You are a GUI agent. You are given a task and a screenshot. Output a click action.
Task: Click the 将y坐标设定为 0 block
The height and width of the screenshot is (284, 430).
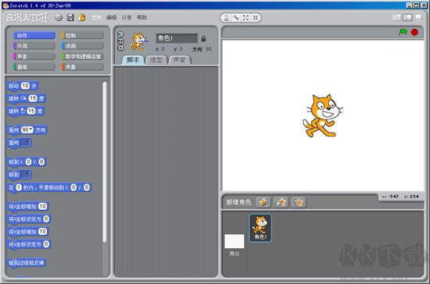[29, 244]
